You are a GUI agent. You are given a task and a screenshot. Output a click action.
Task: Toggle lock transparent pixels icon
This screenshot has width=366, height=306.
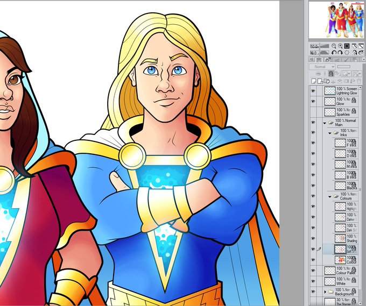pyautogui.click(x=337, y=74)
